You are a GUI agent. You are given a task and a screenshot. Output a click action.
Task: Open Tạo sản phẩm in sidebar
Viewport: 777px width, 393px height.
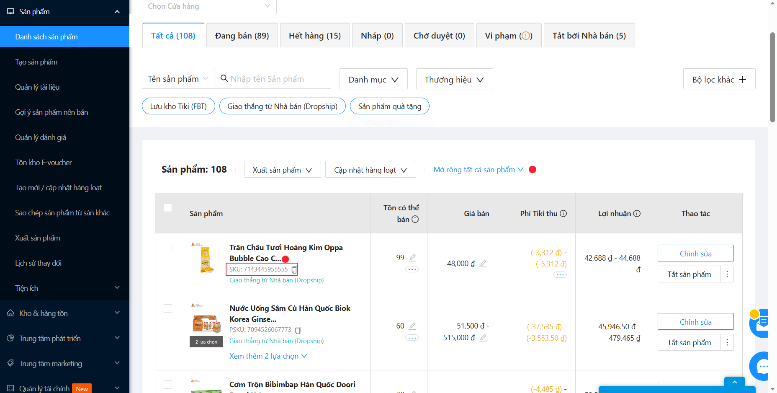coord(36,62)
